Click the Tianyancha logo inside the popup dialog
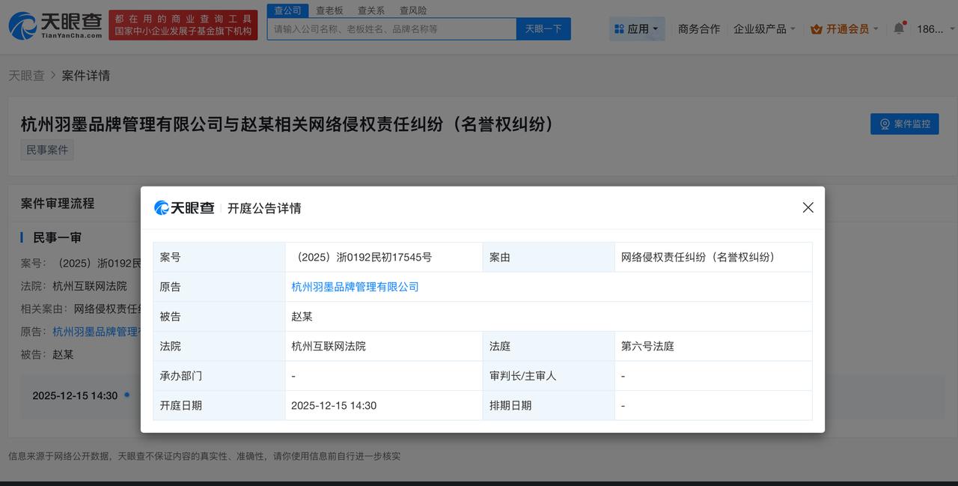This screenshot has width=958, height=486. (x=184, y=207)
